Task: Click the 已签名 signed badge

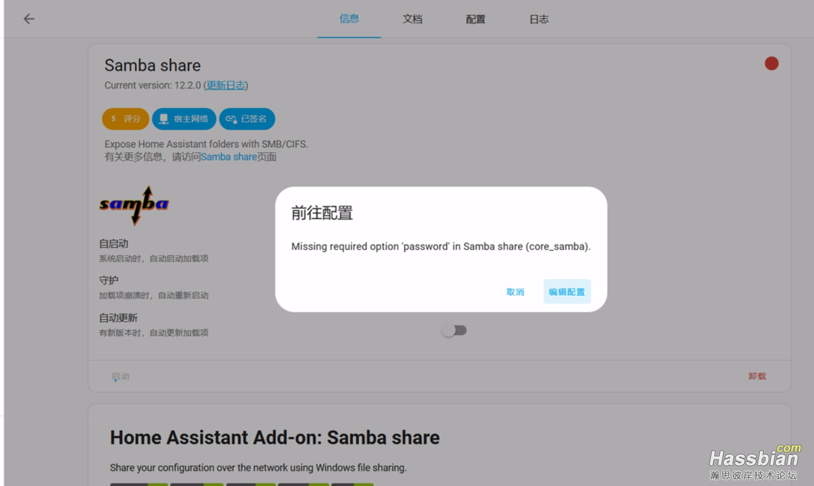Action: [247, 119]
